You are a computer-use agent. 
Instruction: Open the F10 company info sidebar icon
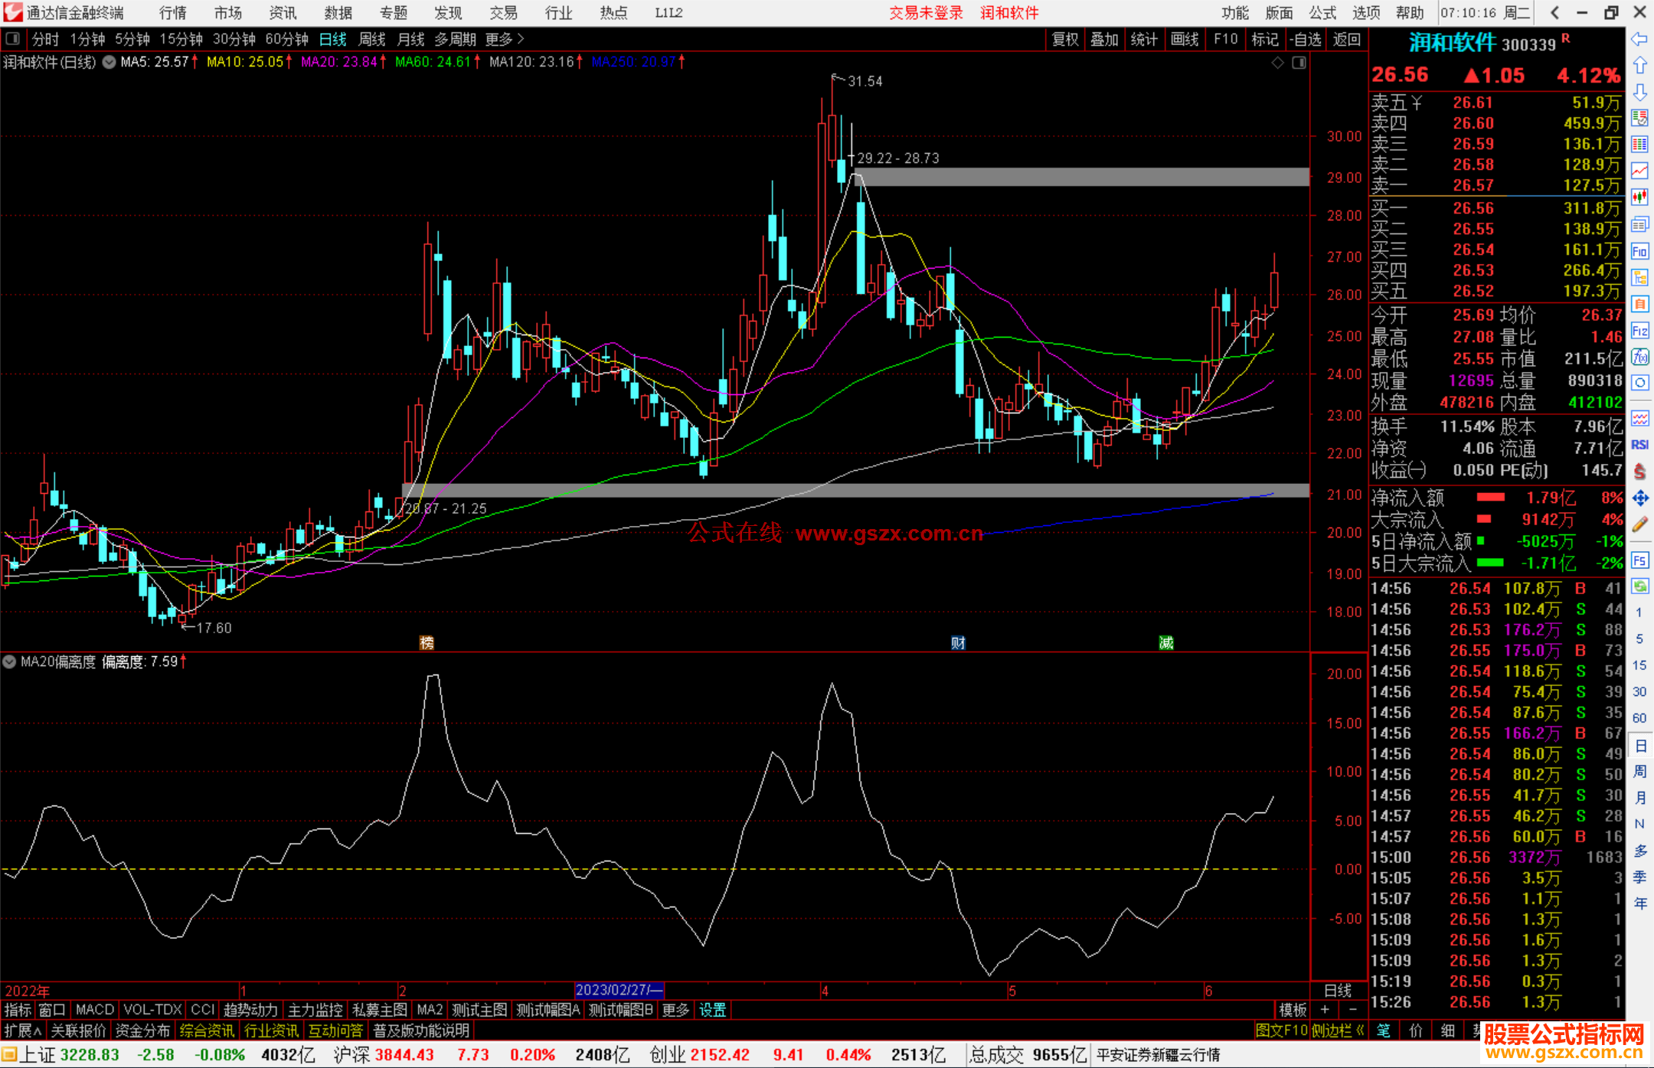point(1639,251)
